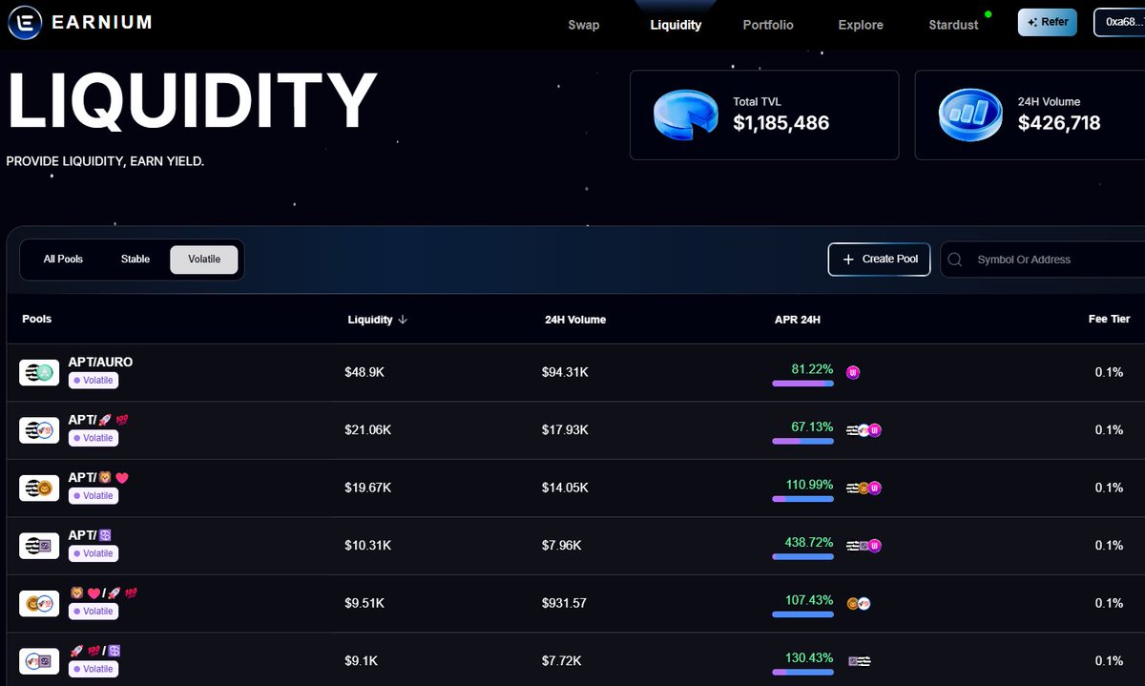Image resolution: width=1145 pixels, height=686 pixels.
Task: Open the APT/AURO pool name
Action: click(100, 363)
